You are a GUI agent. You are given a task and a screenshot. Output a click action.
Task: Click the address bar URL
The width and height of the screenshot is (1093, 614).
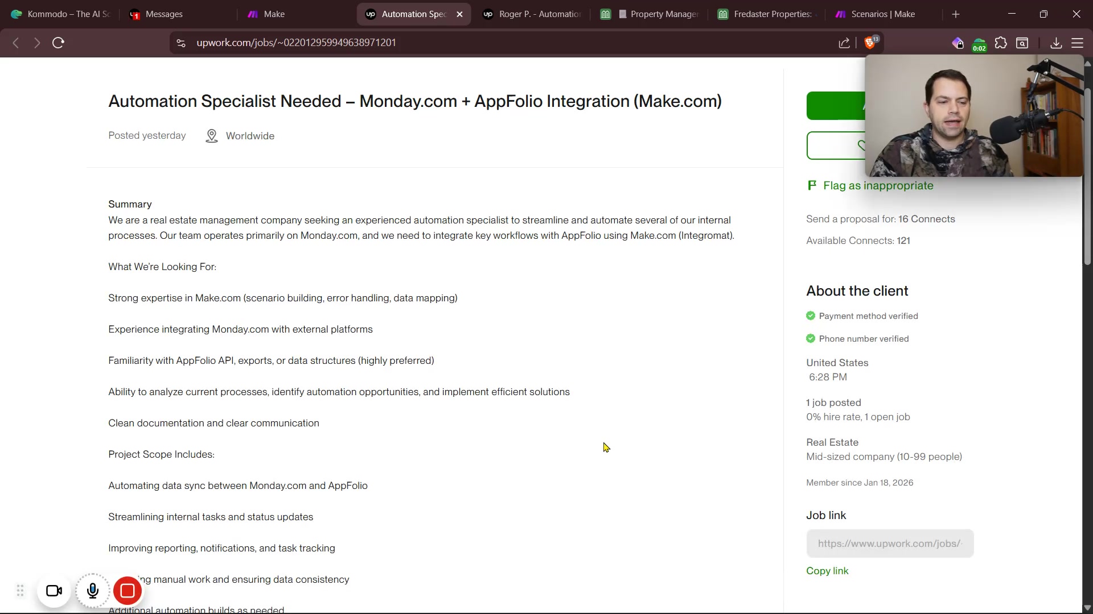296,43
